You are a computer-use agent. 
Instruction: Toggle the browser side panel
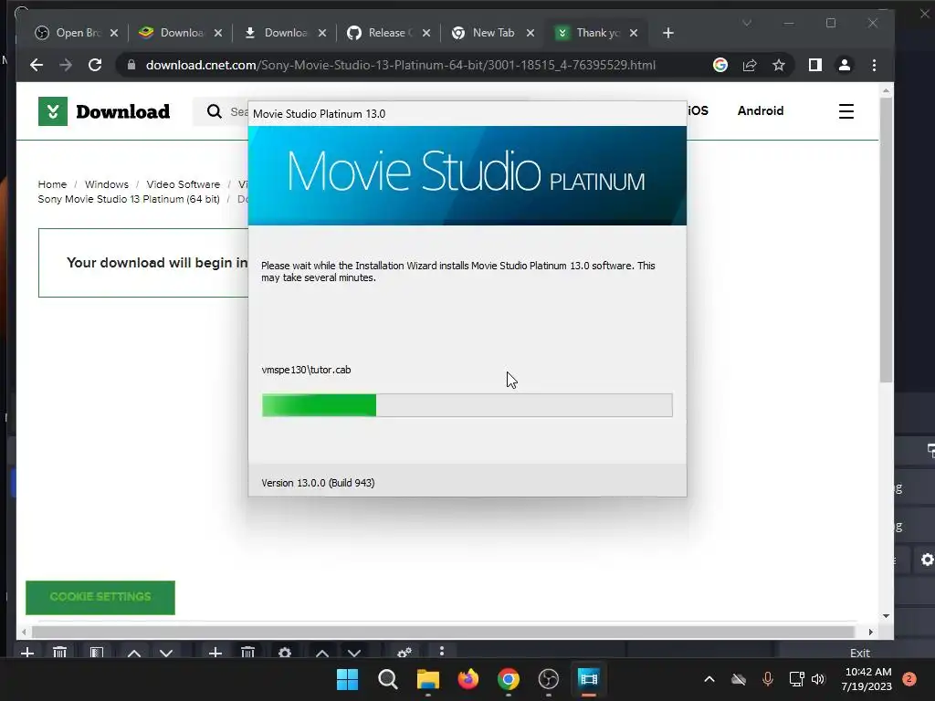click(x=815, y=65)
